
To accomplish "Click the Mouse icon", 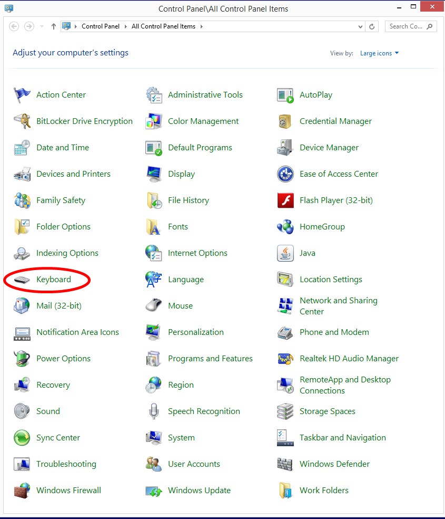I will pos(154,306).
